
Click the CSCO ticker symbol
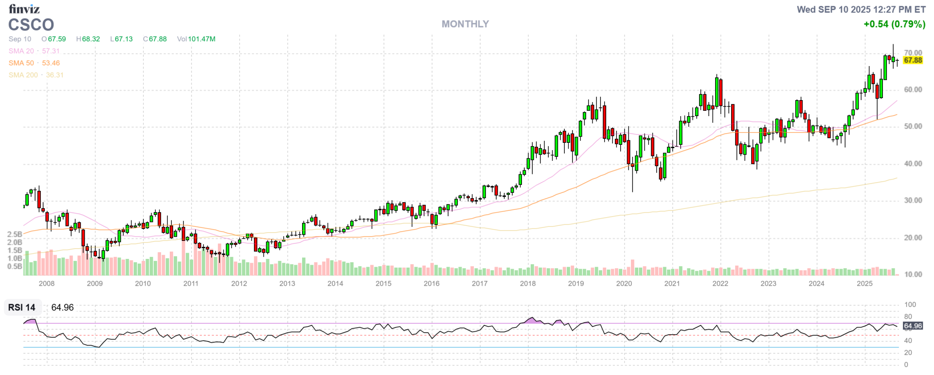pyautogui.click(x=31, y=25)
